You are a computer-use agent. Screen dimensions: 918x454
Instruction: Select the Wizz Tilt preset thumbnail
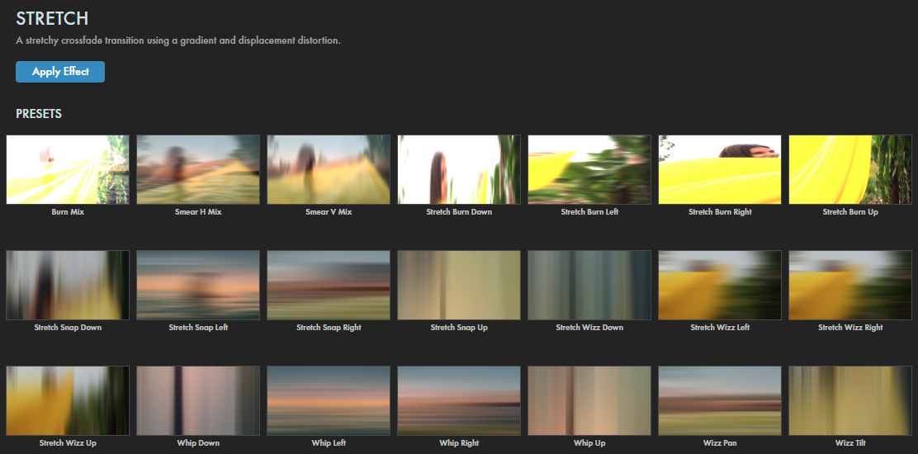(850, 401)
